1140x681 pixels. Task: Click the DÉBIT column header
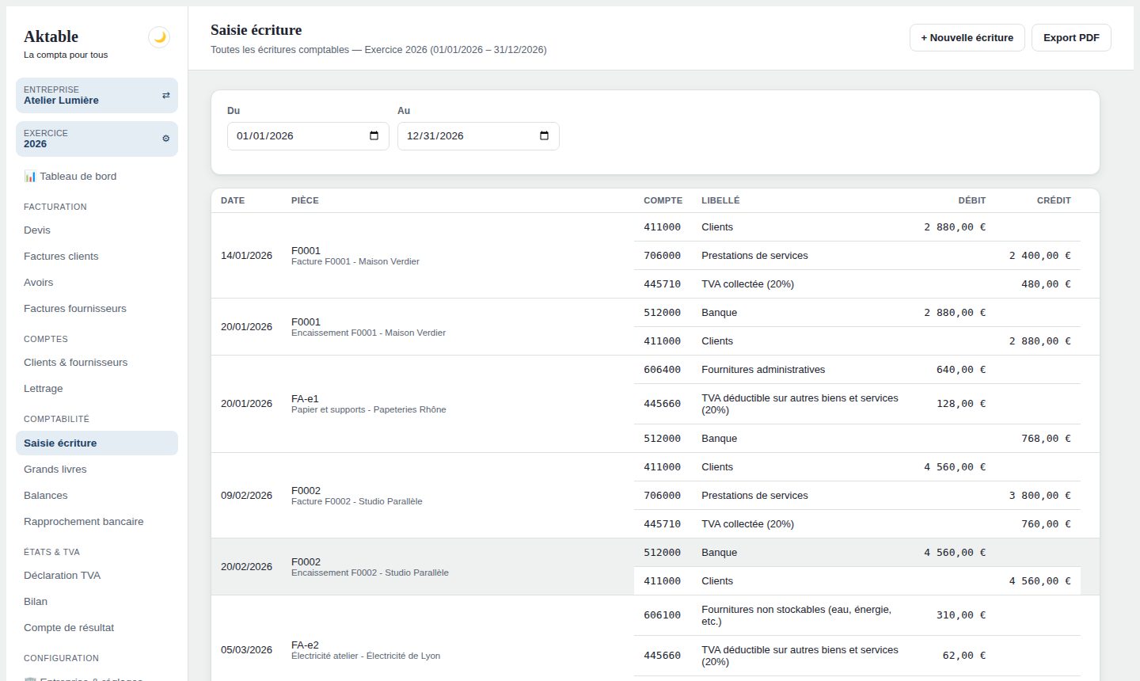click(x=972, y=200)
